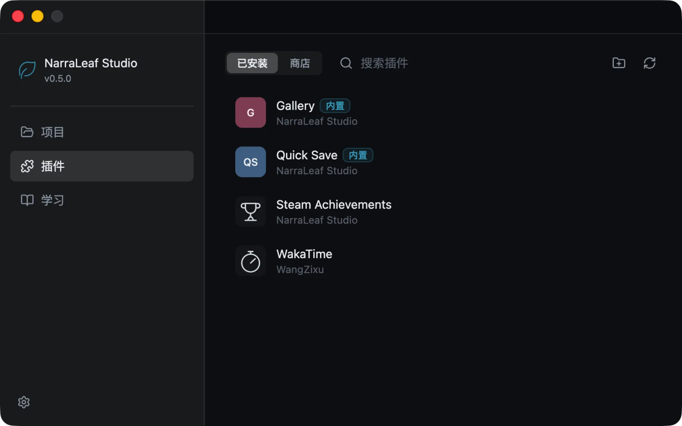The width and height of the screenshot is (682, 426).
Task: Open the 学习 sidebar section
Action: (x=102, y=200)
